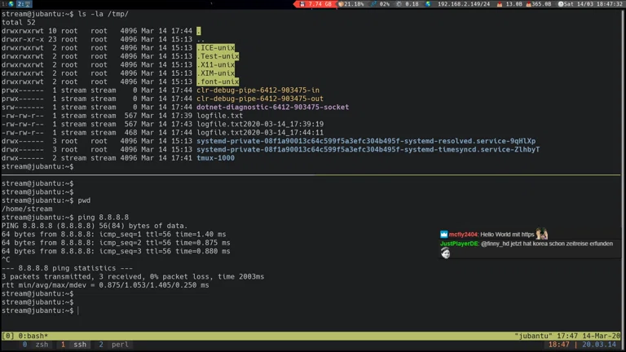Click the emote after 'Hello World mit https'
The image size is (626, 352).
click(541, 234)
